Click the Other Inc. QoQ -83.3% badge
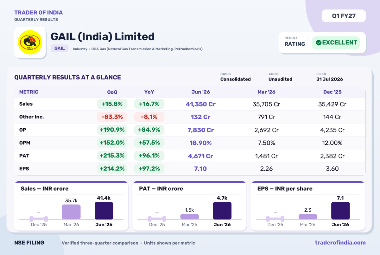 coord(112,117)
